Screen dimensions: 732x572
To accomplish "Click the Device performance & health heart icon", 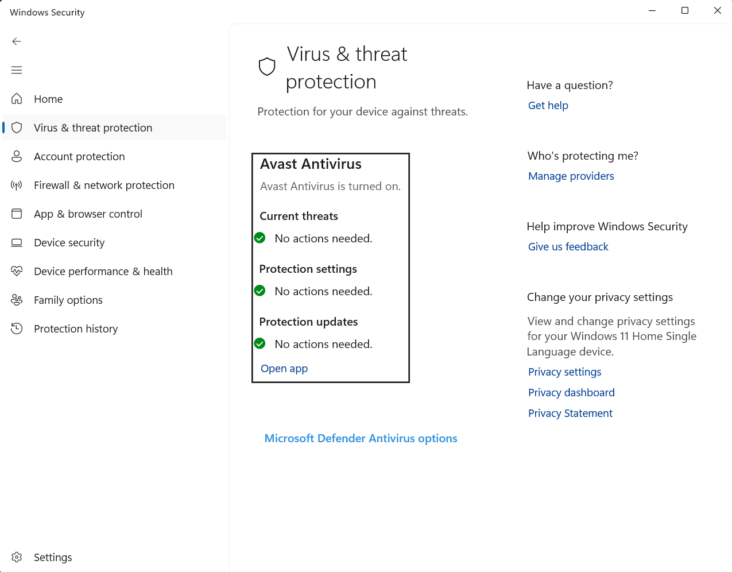I will coord(17,271).
